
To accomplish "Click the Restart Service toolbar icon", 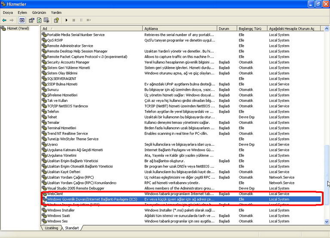I will pos(89,20).
